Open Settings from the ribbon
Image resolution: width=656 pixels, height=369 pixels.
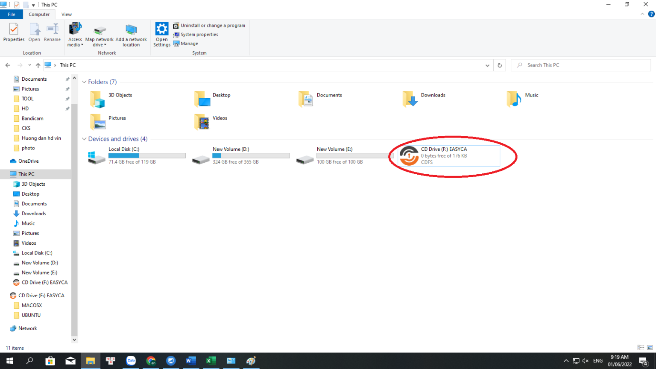162,34
